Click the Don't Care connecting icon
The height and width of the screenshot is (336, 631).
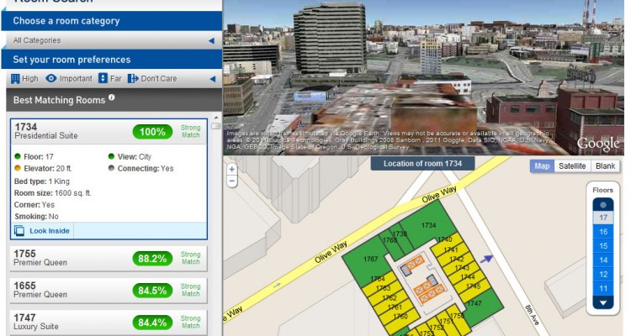133,79
